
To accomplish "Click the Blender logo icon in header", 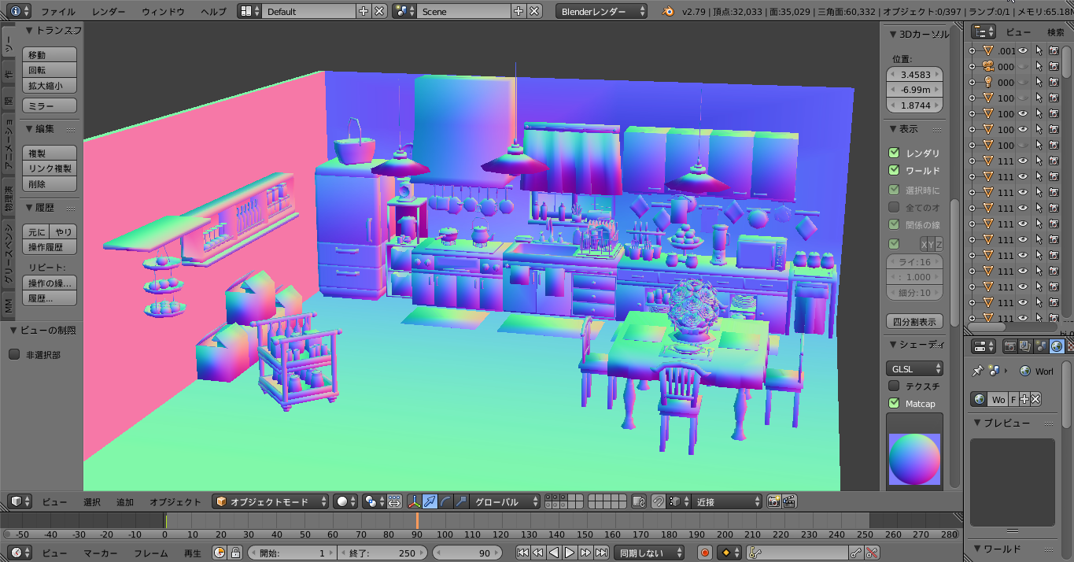I will (667, 11).
